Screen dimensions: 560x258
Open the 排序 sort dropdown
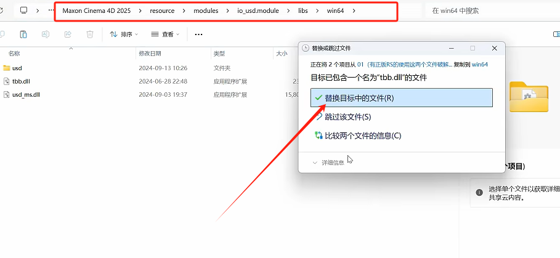124,34
